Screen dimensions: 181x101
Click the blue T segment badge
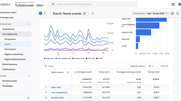(41, 13)
